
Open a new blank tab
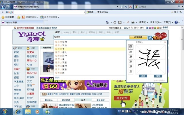click(46, 22)
